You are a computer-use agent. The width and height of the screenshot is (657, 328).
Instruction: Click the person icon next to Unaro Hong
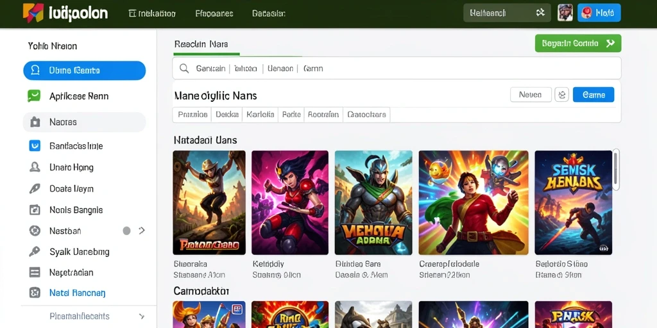[x=35, y=167]
